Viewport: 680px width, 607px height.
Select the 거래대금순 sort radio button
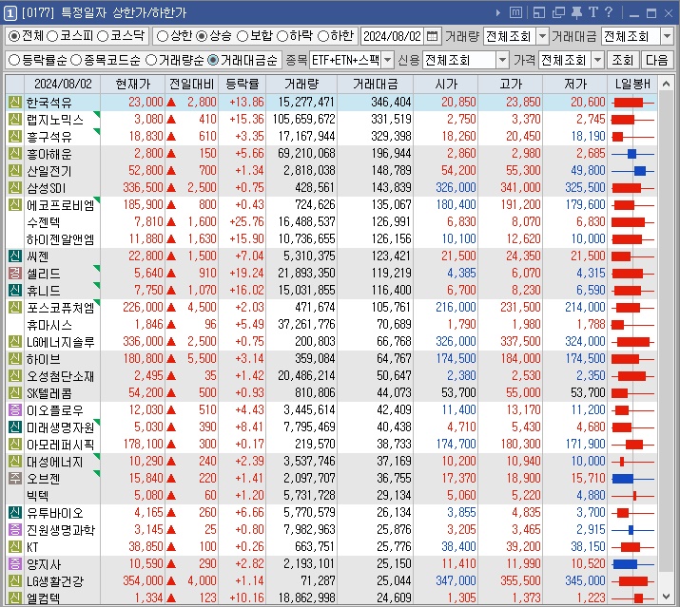coord(213,60)
